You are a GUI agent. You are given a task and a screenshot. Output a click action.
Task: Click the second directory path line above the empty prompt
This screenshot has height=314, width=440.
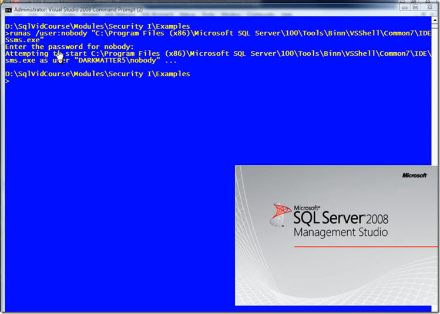coord(98,74)
